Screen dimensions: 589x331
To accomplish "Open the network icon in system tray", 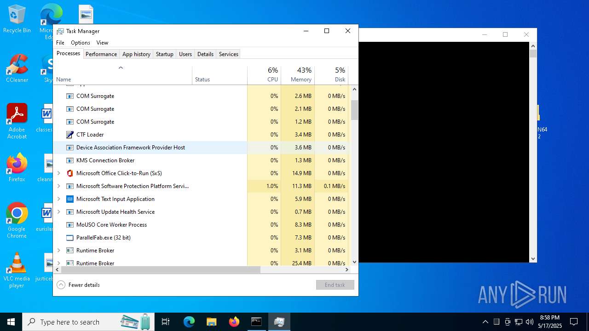I will click(519, 322).
